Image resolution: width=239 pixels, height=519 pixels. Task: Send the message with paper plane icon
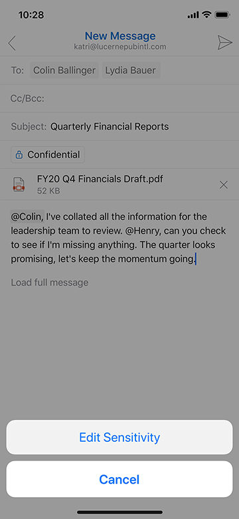click(224, 43)
